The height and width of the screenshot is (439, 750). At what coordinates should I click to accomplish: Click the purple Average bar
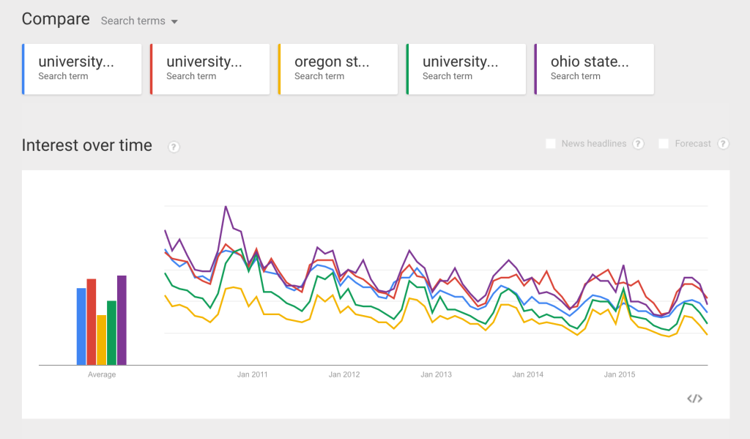pyautogui.click(x=122, y=320)
